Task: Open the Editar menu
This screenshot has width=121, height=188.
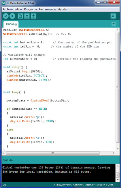Action: [18, 9]
